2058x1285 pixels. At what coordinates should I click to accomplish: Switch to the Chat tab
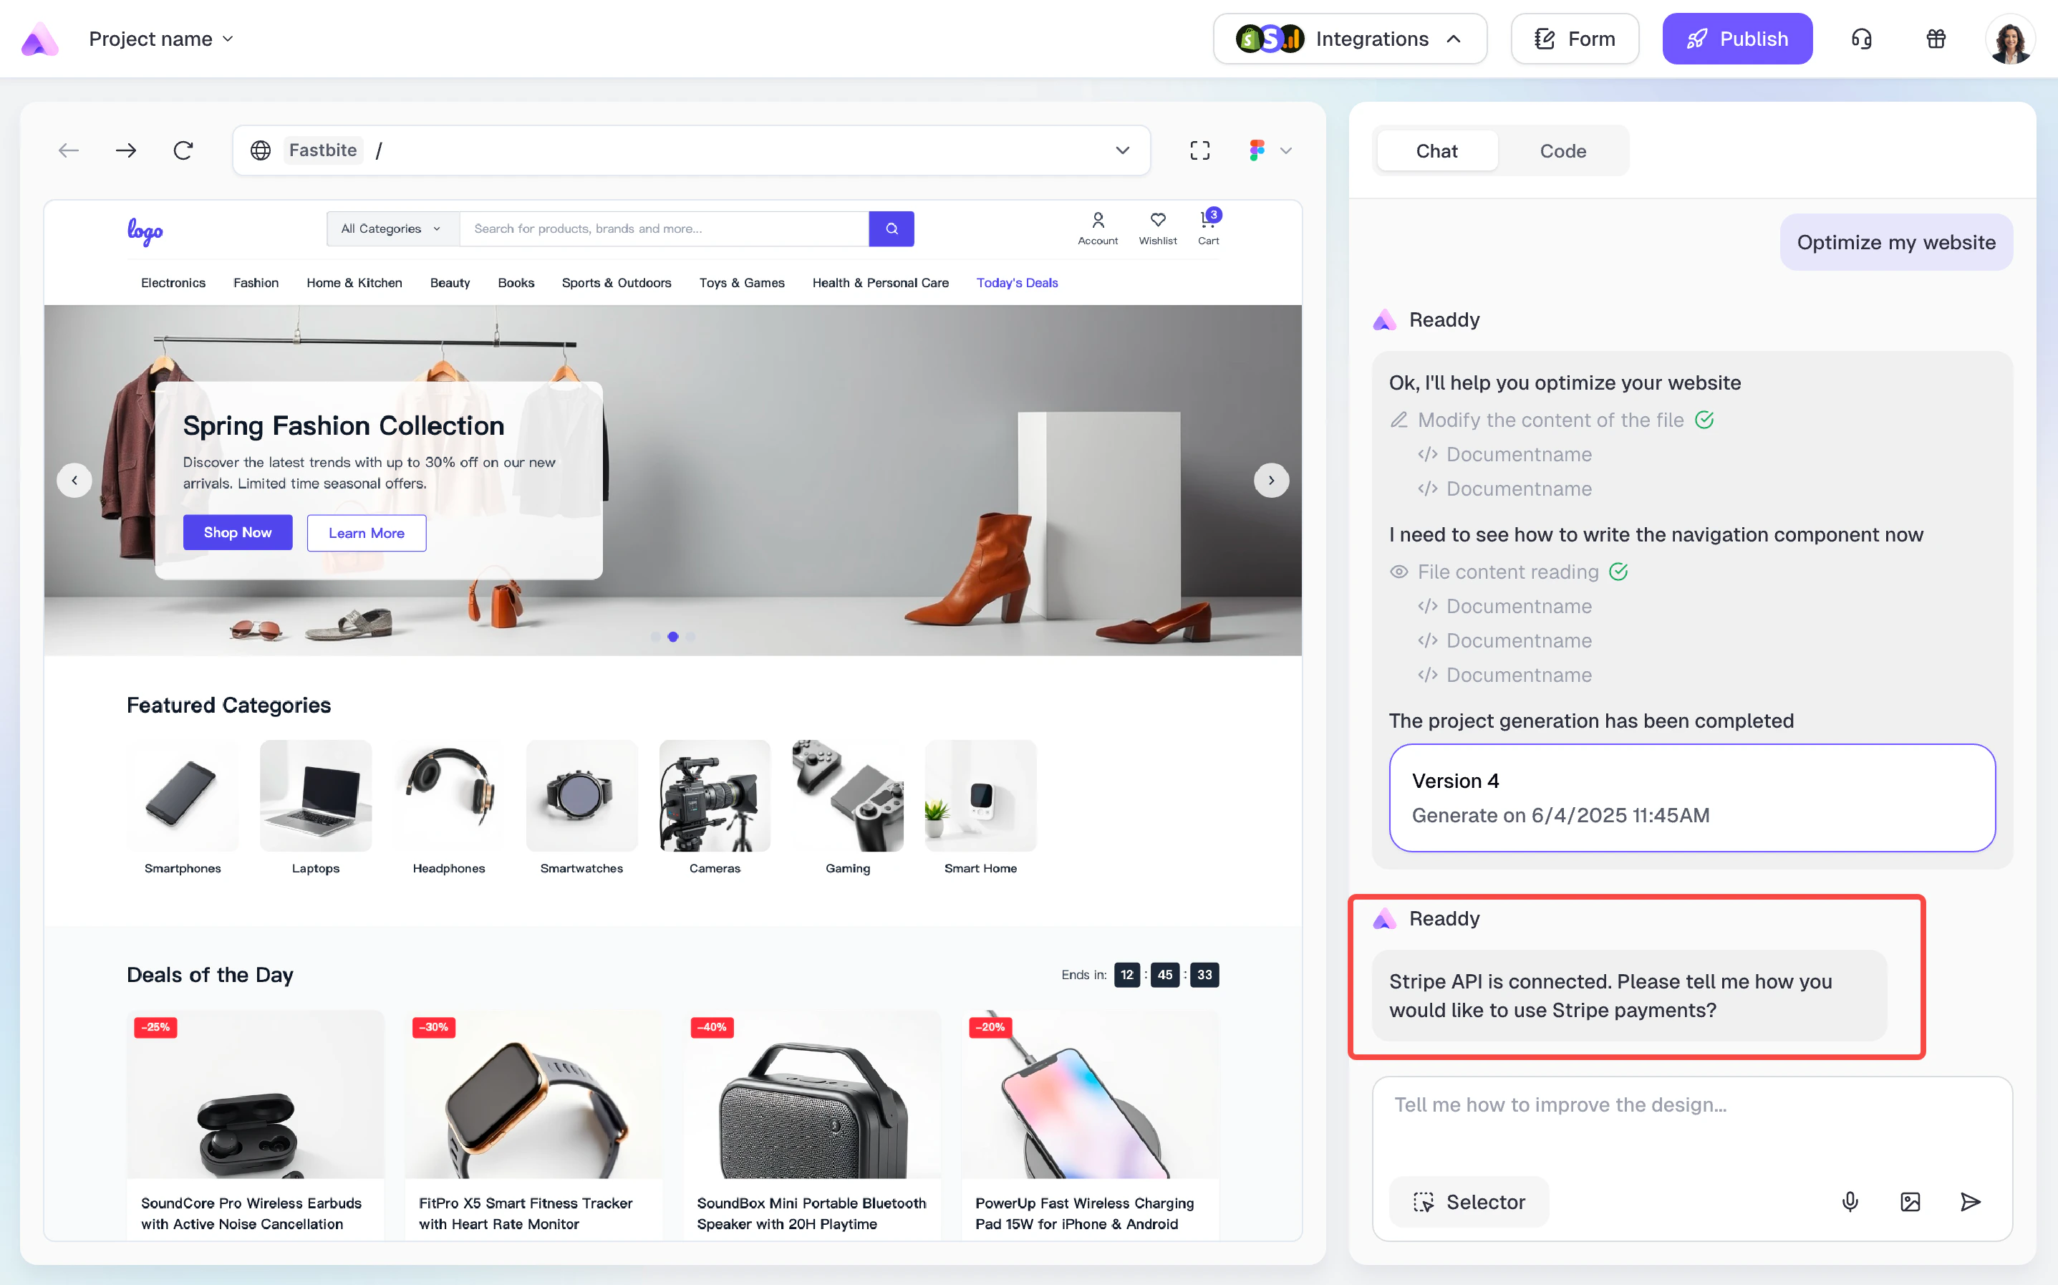[x=1436, y=151]
